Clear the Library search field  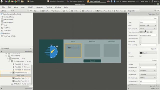pos(28,11)
